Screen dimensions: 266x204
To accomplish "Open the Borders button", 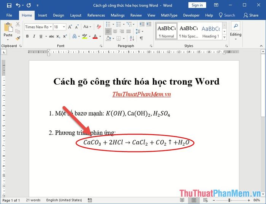I will click(x=119, y=39).
